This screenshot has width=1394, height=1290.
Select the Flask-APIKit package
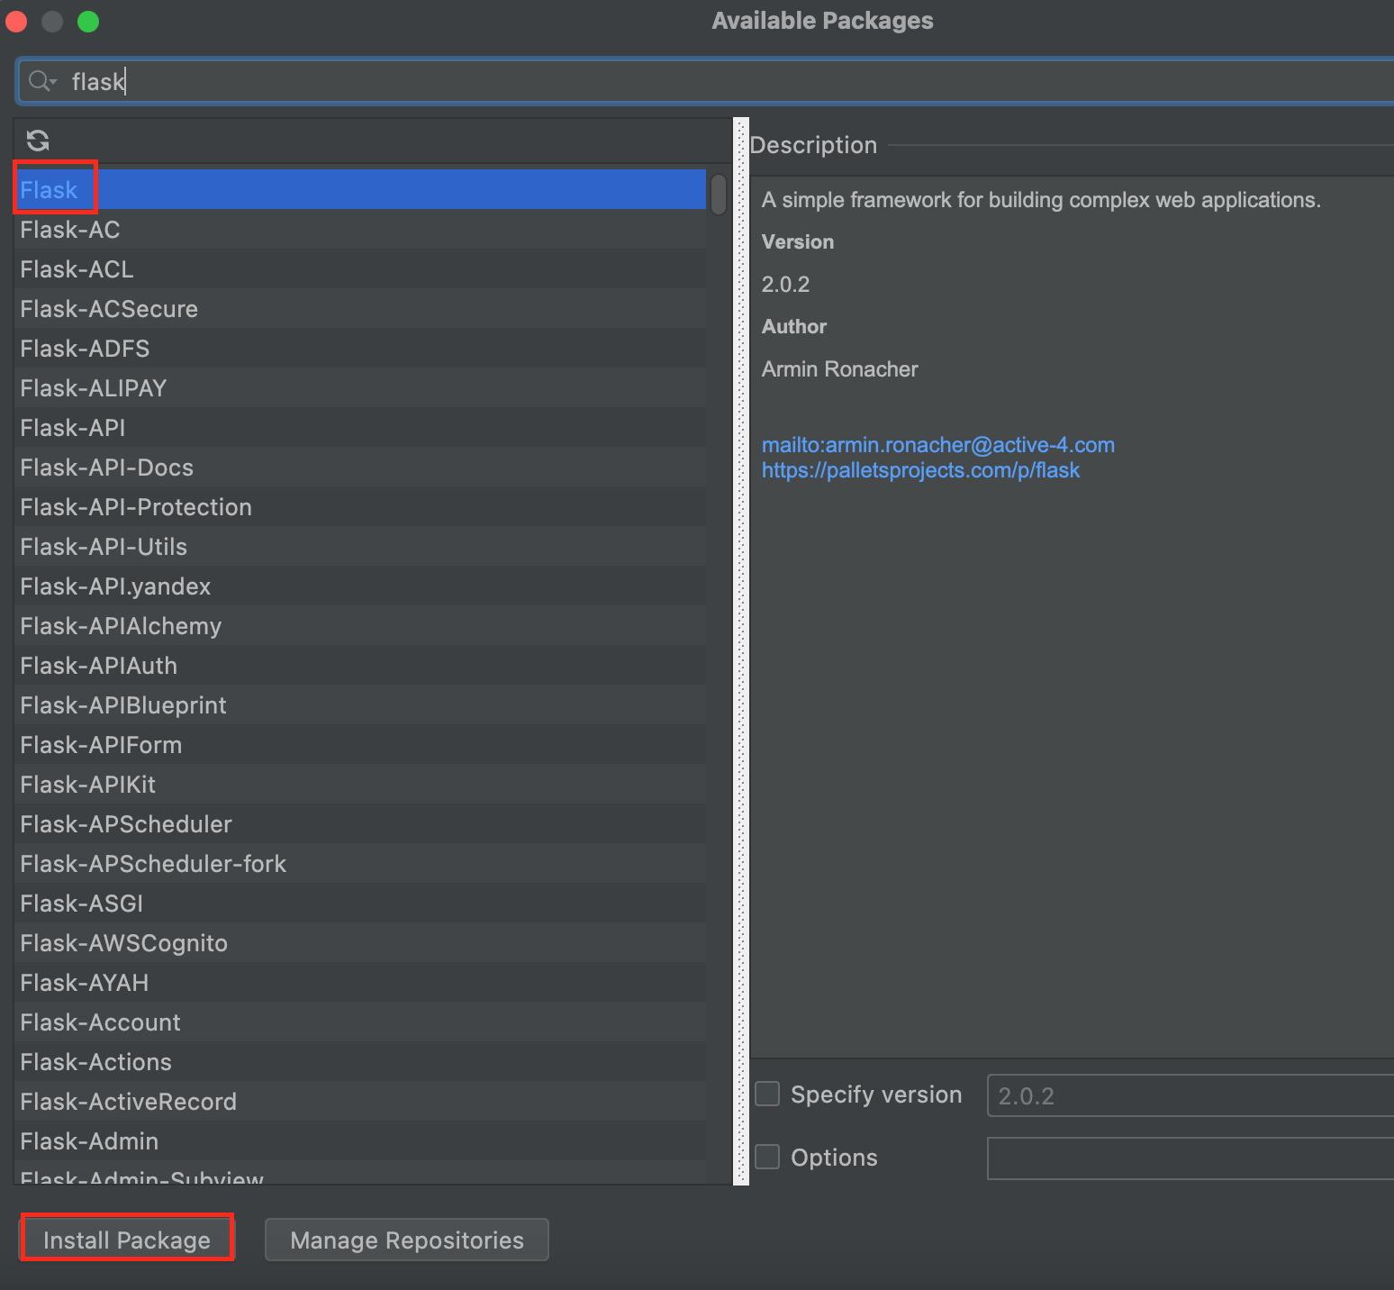click(360, 785)
